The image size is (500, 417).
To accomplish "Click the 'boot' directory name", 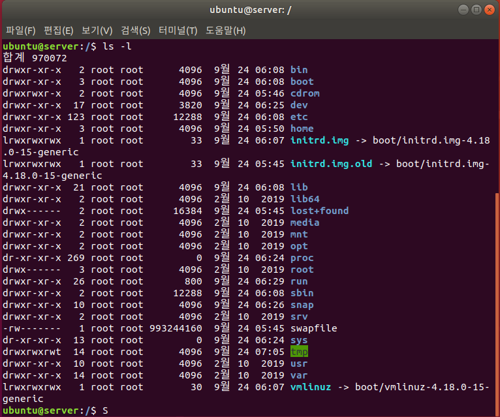I will pyautogui.click(x=302, y=82).
